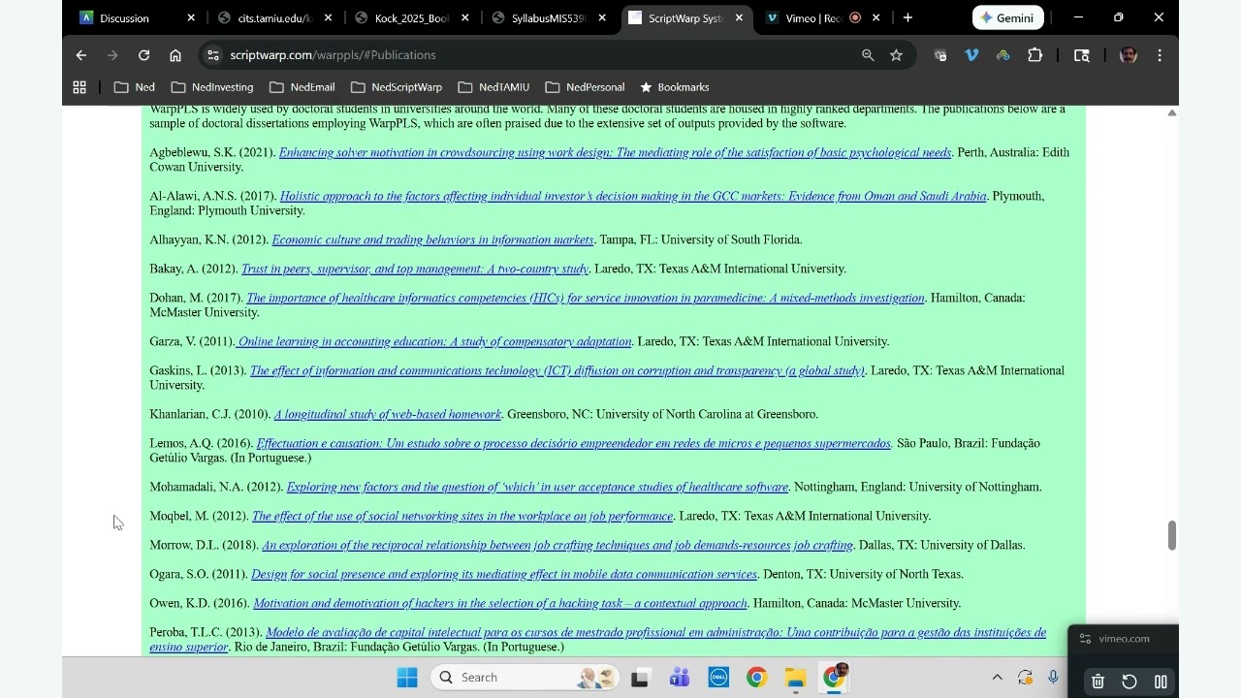The width and height of the screenshot is (1241, 698).
Task: Open the NedTAMIU bookmarks folder
Action: (494, 87)
